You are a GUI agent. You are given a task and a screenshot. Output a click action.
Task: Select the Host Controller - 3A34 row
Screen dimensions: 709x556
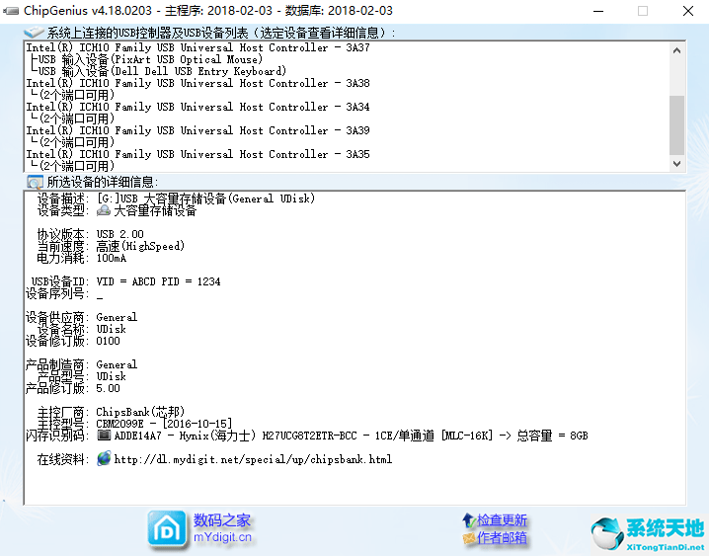[x=197, y=107]
